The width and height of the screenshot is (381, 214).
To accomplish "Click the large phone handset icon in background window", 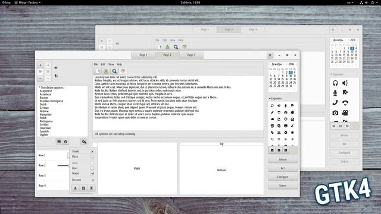I will (335, 103).
